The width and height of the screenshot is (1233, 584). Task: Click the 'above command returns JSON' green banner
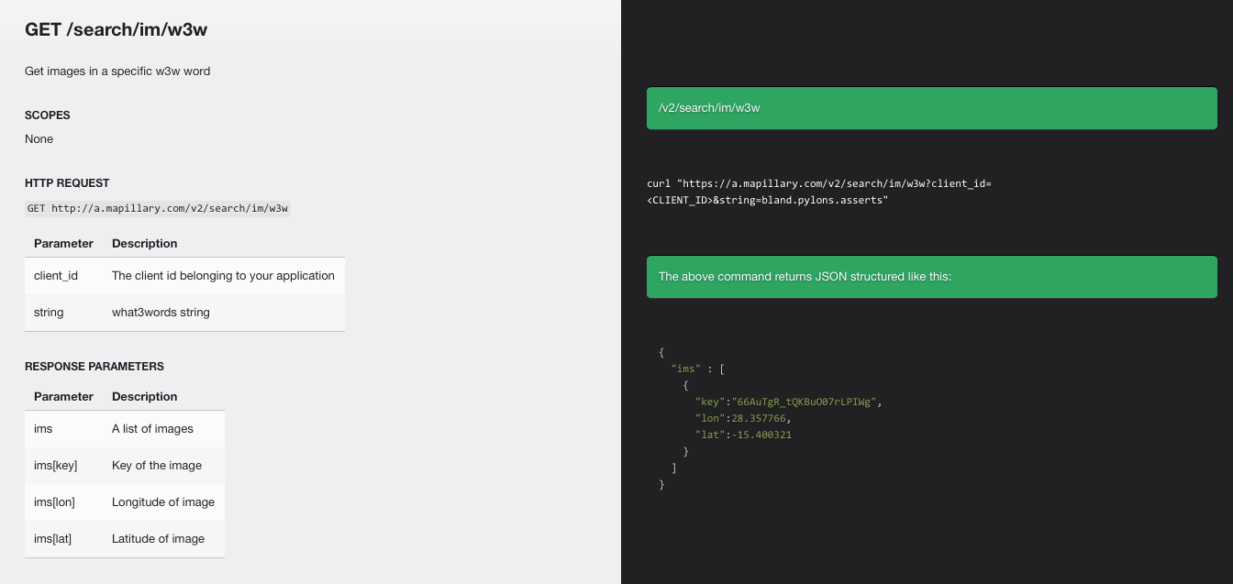tap(931, 276)
